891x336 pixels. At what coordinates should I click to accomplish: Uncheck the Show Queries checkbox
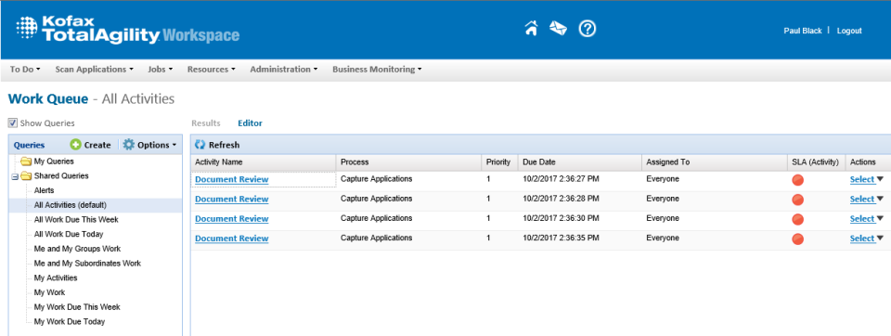point(13,123)
